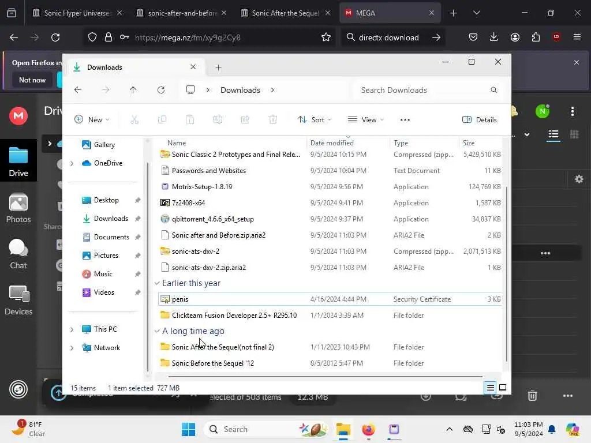Sort by the Name column header
The image size is (591, 443).
click(177, 143)
